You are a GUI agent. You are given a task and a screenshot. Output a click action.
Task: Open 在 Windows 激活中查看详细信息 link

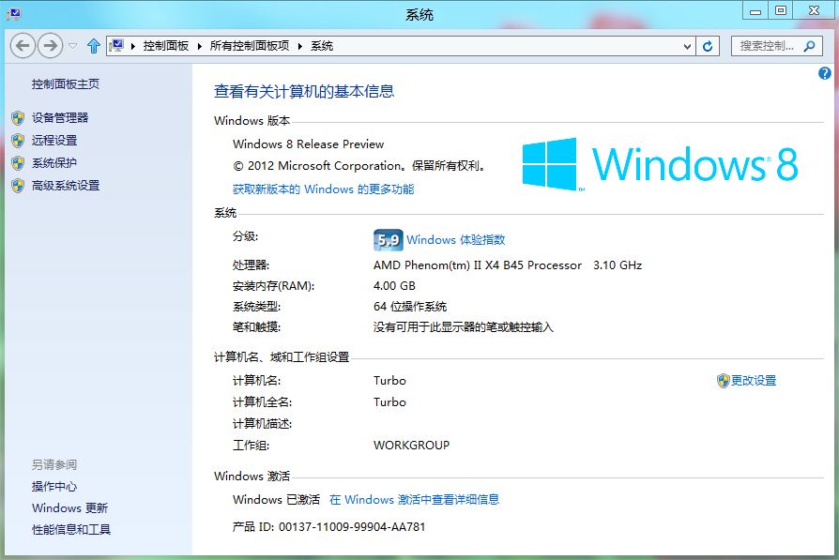(x=414, y=500)
